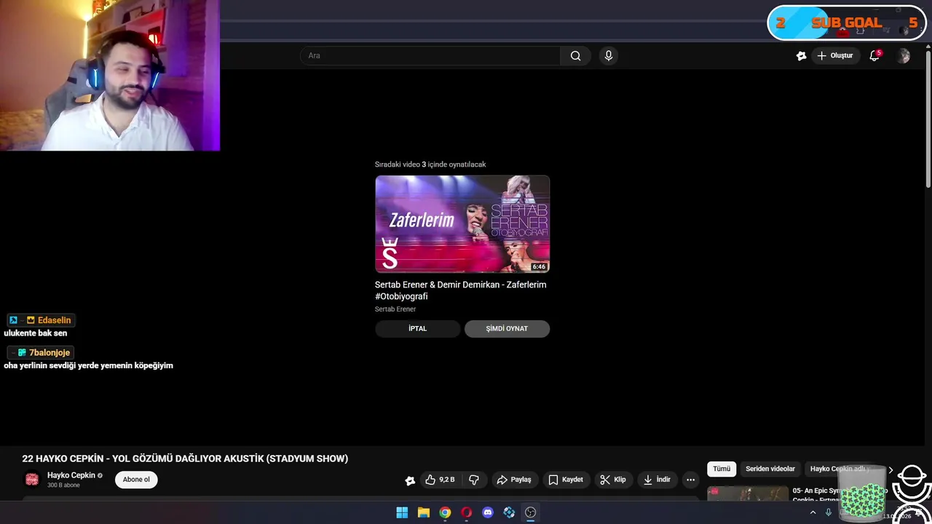Open Hayko Cepkin channel avatar
The image size is (932, 524).
(x=32, y=479)
